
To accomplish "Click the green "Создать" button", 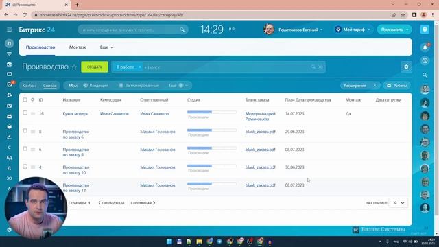I will (95, 67).
